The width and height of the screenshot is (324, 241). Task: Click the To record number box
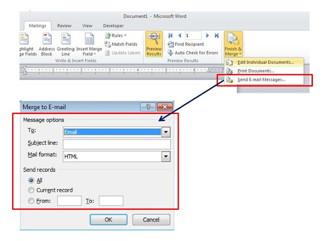point(111,200)
